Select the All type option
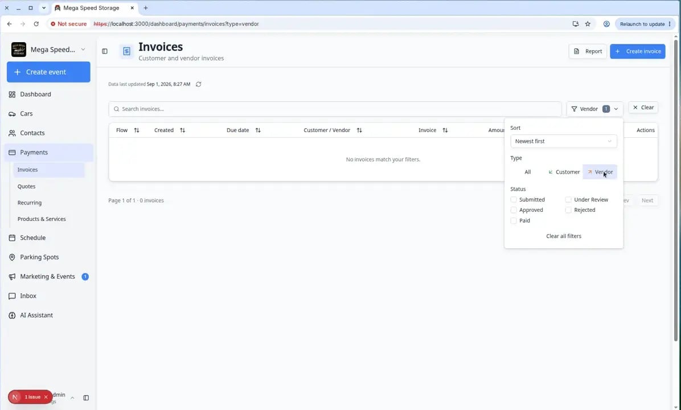 528,172
